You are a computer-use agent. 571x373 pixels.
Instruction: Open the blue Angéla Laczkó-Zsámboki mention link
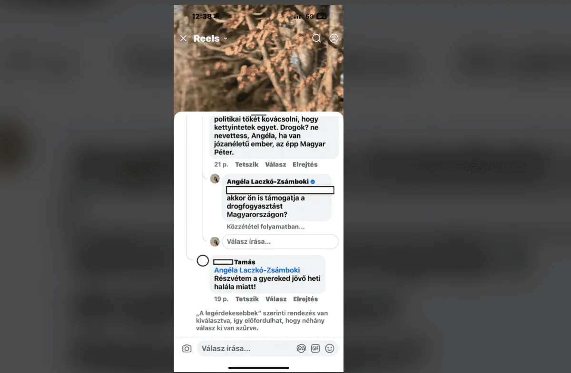point(257,270)
